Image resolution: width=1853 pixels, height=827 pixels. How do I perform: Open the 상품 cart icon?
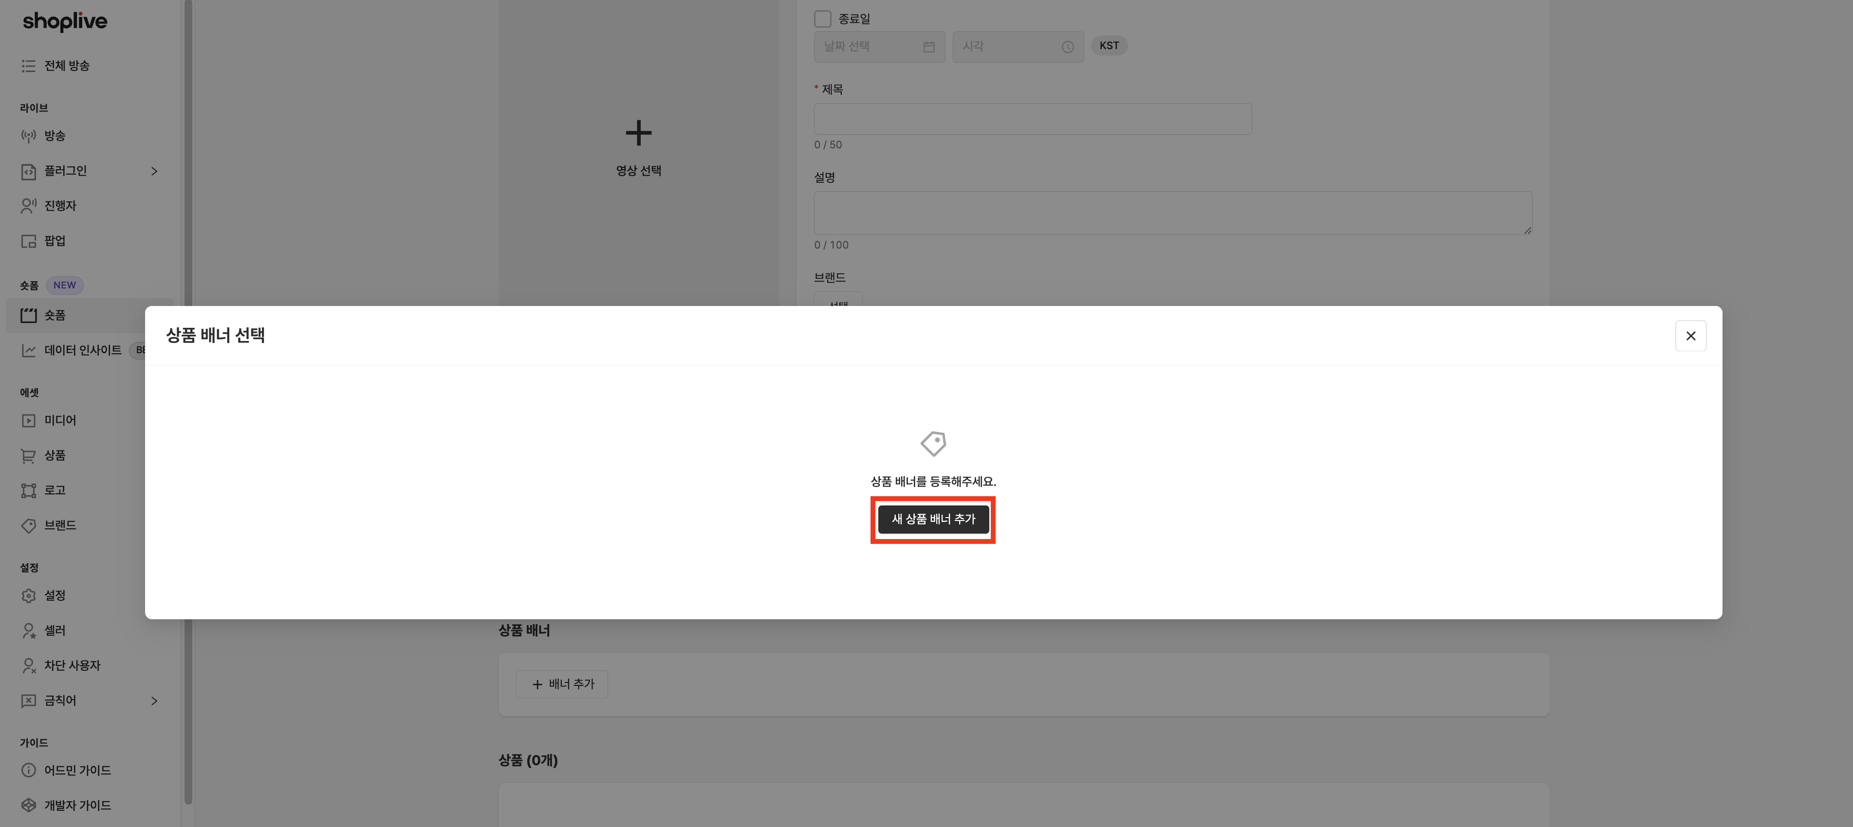pyautogui.click(x=28, y=455)
